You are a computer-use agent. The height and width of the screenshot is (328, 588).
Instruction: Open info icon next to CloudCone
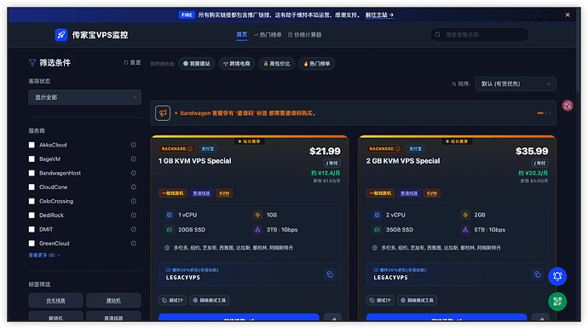(x=134, y=187)
